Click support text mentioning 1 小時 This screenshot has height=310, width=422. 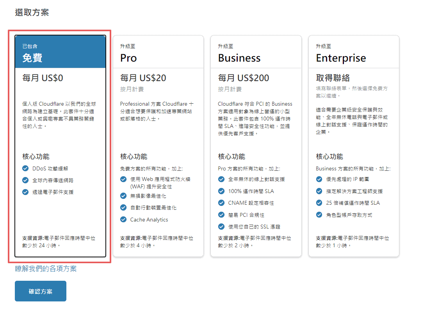point(353,242)
